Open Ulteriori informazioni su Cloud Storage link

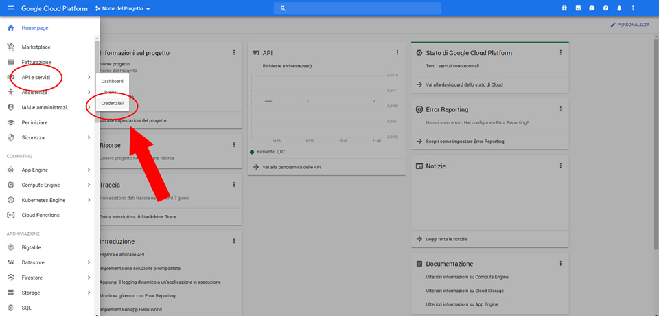pyautogui.click(x=465, y=291)
